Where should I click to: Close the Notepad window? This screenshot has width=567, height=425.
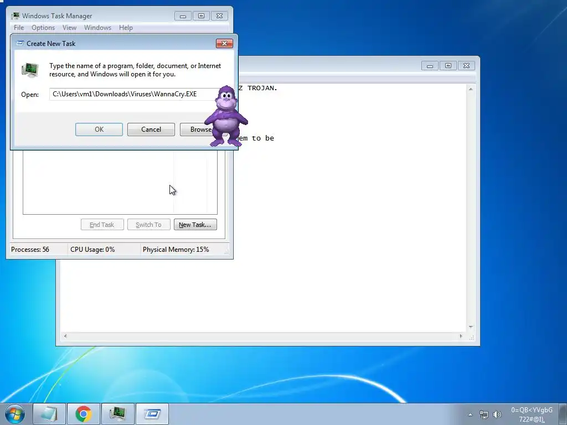pyautogui.click(x=466, y=66)
